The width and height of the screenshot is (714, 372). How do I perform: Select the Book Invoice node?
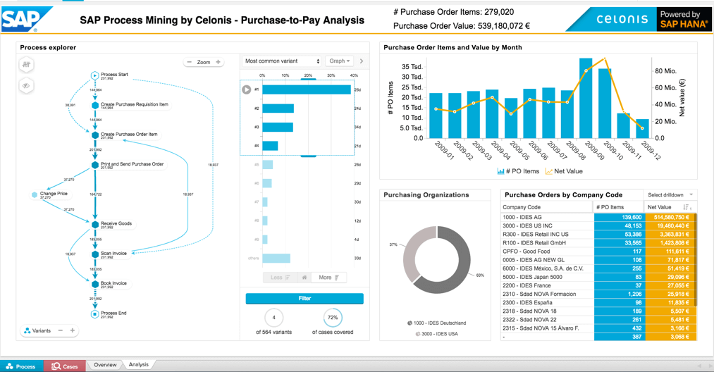95,284
